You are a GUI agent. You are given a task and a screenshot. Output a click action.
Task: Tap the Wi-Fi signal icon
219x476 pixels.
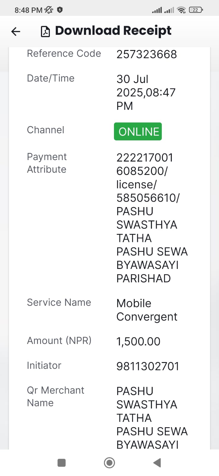click(181, 10)
